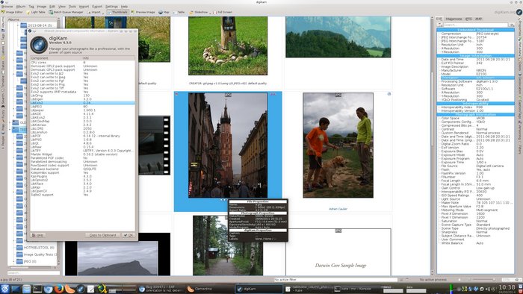Viewport: 523px width, 294px height.
Task: Open the Image menu
Action: point(42,6)
